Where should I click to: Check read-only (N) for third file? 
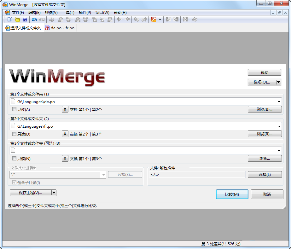14,159
